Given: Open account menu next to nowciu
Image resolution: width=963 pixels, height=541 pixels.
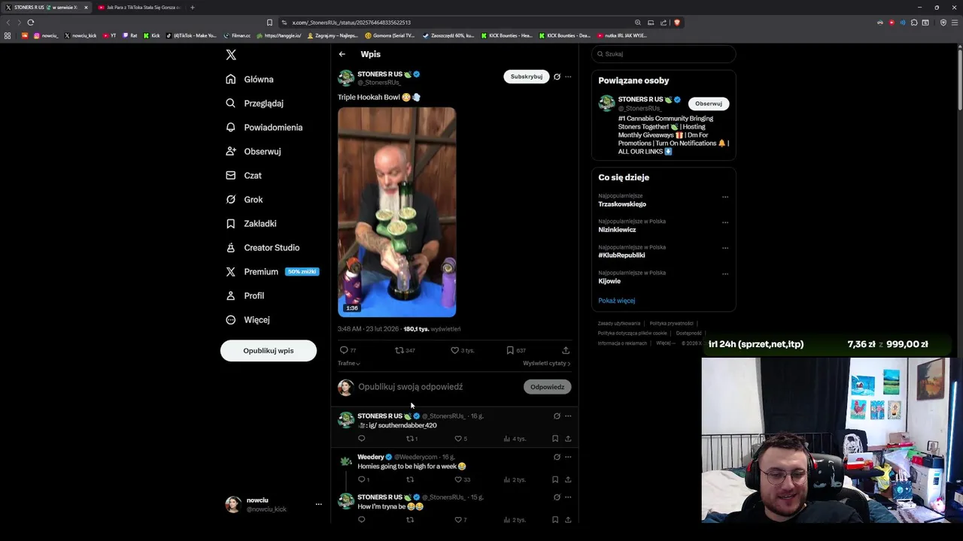Looking at the screenshot, I should [318, 504].
